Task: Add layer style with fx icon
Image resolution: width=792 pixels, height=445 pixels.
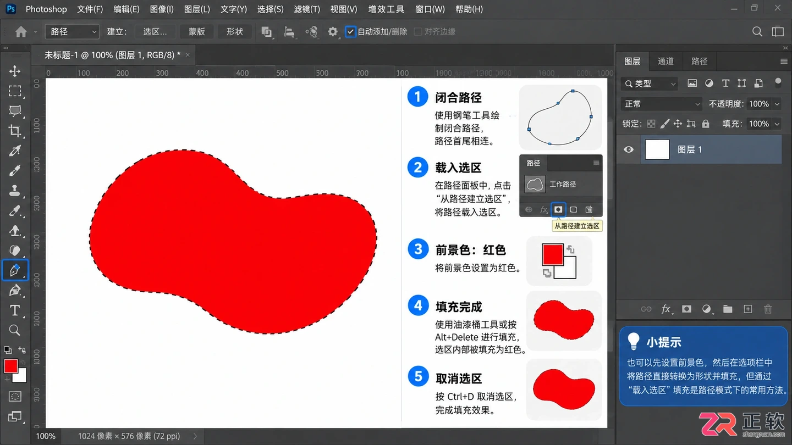Action: pyautogui.click(x=666, y=309)
